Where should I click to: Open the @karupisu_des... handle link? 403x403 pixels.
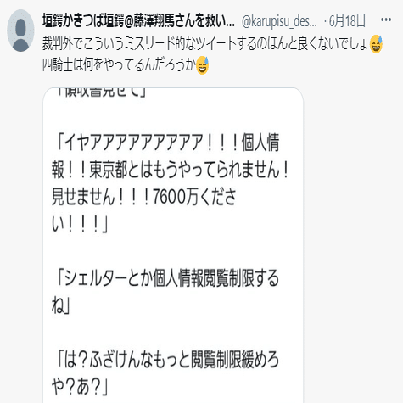279,20
